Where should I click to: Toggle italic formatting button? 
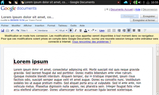[x=76, y=31]
